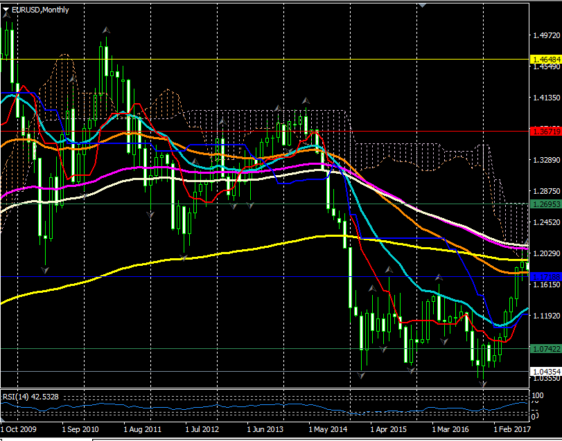562x441 pixels.
Task: Click the 1.20290 price scale value
Action: point(545,253)
